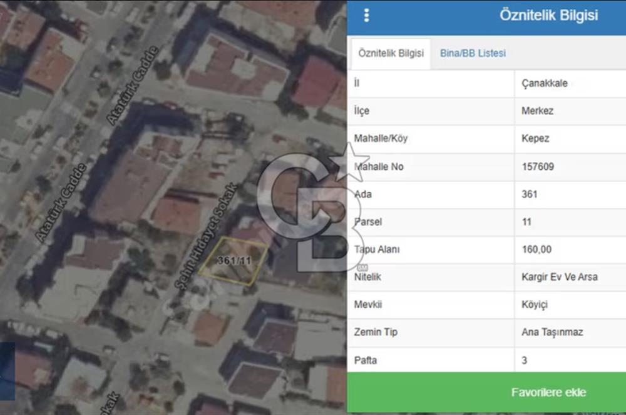Click the Pafta row label
This screenshot has height=415, width=626.
coord(366,360)
